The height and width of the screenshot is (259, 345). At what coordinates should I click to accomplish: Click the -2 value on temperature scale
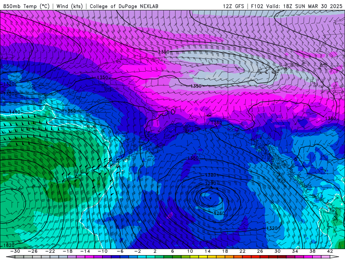138,251
